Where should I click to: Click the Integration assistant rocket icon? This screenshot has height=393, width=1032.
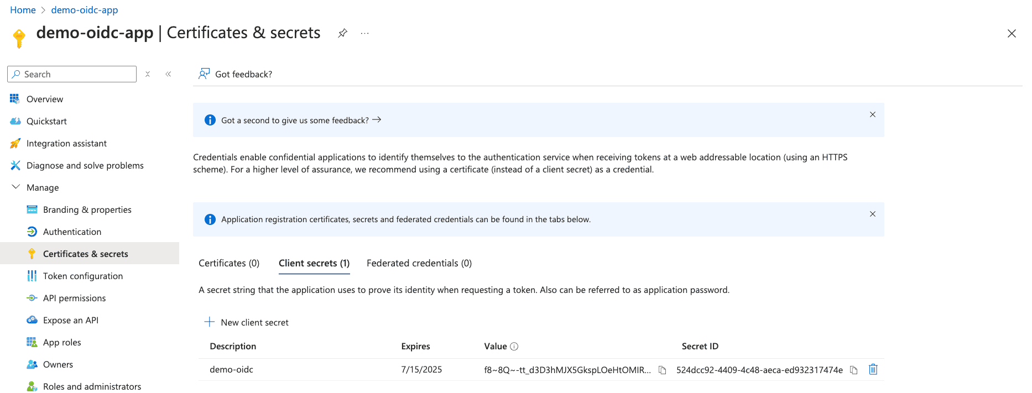click(x=15, y=143)
